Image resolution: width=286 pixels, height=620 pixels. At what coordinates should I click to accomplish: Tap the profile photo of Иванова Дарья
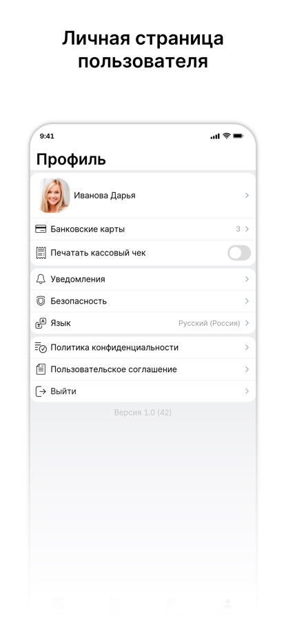(55, 196)
